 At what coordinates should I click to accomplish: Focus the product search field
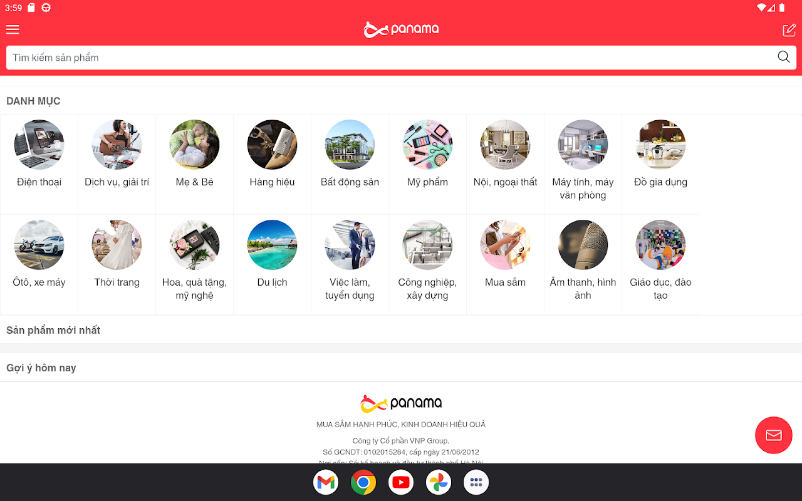(x=401, y=58)
